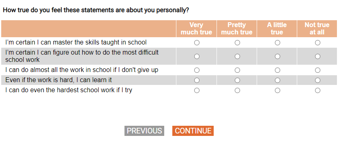Choose 'Pretty much true' for 'Even if the work is hard'
This screenshot has width=356, height=146.
click(237, 80)
